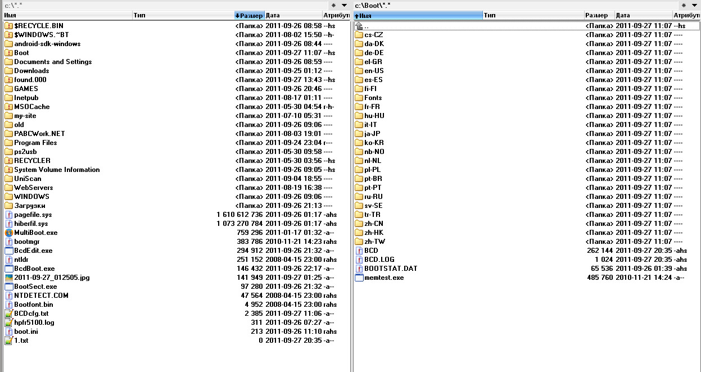Select the MSOCache folder name

(32, 107)
